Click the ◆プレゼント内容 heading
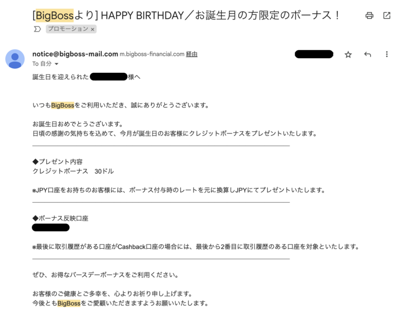Viewport: 397px width, 321px height. 58,162
